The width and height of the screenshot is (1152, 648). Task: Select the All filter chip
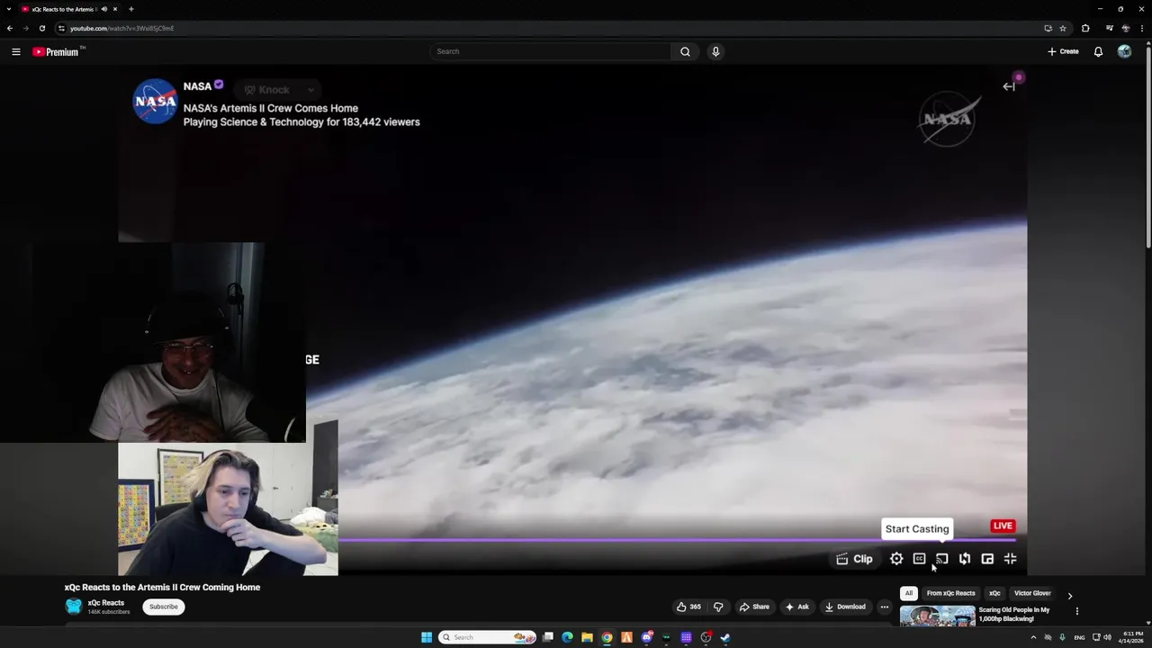909,593
